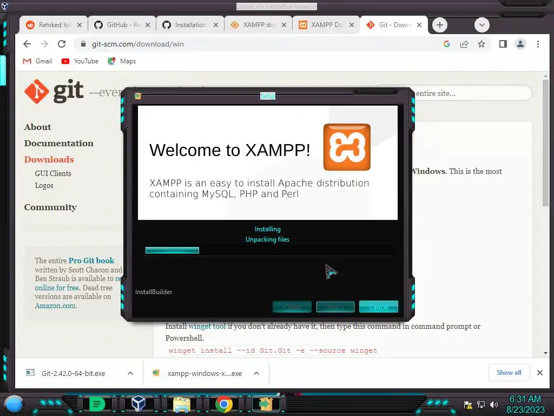Follow the Amazon.com link

click(x=56, y=306)
